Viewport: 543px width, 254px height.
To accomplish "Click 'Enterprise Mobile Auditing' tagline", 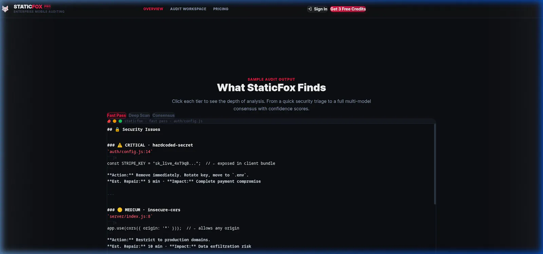I will coord(39,12).
